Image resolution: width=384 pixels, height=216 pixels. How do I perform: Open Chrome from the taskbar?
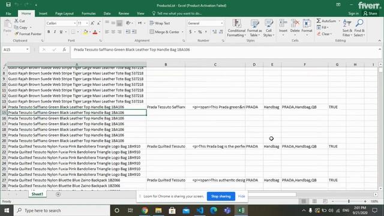pyautogui.click(x=145, y=211)
